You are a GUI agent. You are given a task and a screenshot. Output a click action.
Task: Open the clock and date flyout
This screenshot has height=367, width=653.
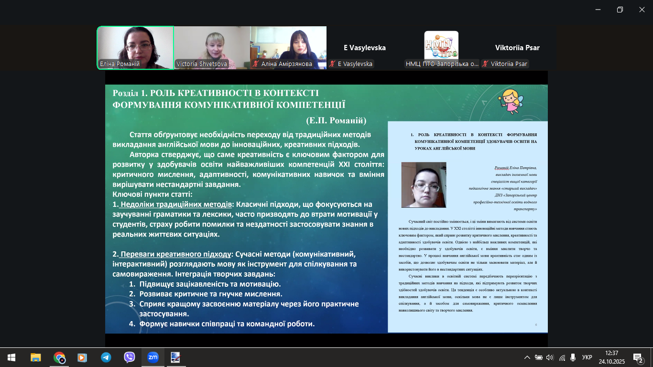pyautogui.click(x=611, y=357)
